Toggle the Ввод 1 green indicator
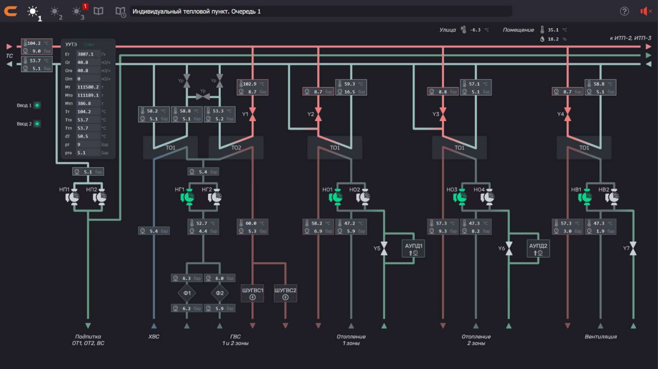The height and width of the screenshot is (369, 658). pyautogui.click(x=37, y=105)
